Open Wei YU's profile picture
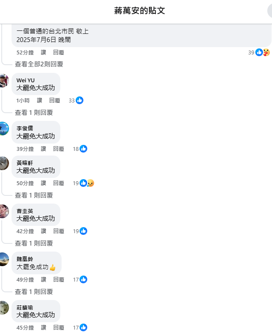The width and height of the screenshot is (272, 333). pos(4,81)
